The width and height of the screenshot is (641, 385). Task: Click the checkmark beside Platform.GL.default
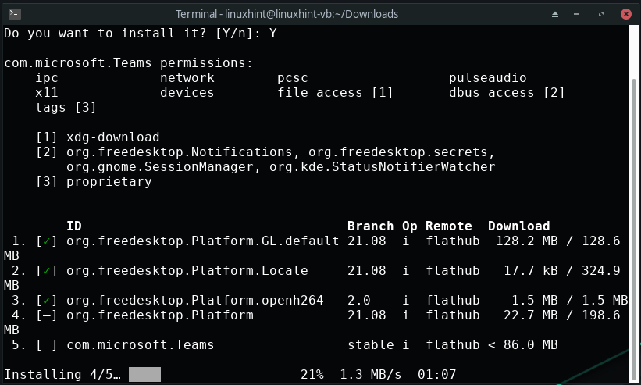tap(47, 241)
